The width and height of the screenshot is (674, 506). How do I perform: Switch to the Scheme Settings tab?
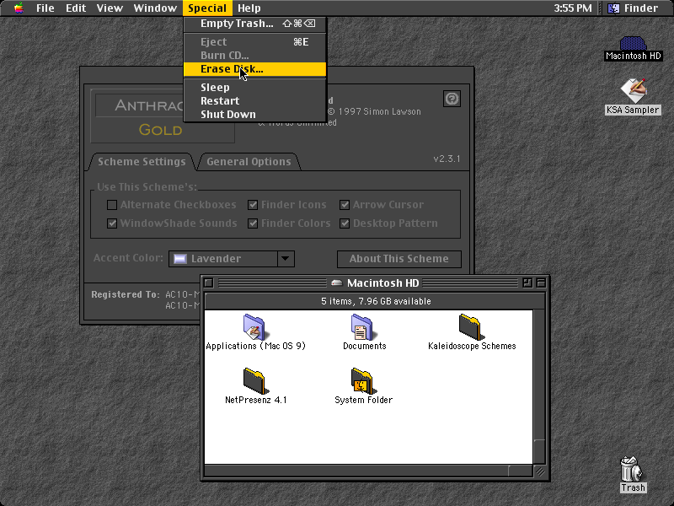point(142,162)
